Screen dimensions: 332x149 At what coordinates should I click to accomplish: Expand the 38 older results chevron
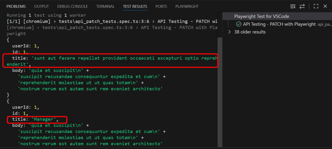pos(229,32)
